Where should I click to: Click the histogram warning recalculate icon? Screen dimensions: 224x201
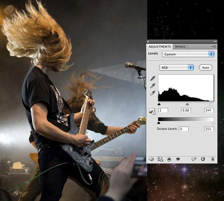point(152,111)
